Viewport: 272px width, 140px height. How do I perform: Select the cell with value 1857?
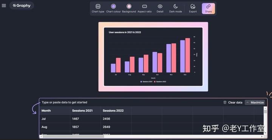pos(85,127)
